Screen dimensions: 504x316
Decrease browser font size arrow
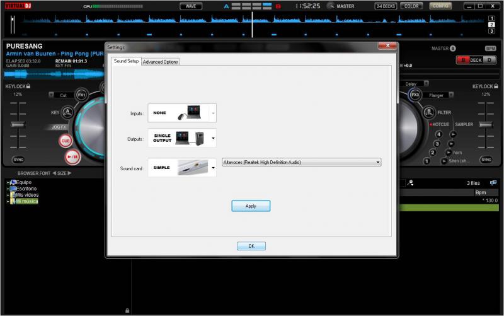coord(54,173)
